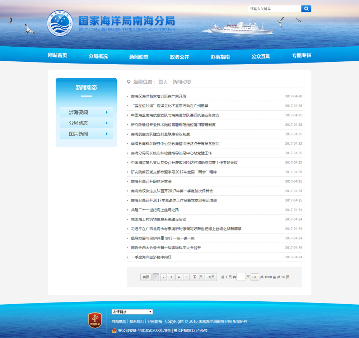Click the arrow icon next to 涉海要闻

(107, 112)
